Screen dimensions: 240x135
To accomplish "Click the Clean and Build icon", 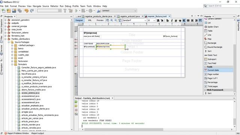I will point(70,11).
